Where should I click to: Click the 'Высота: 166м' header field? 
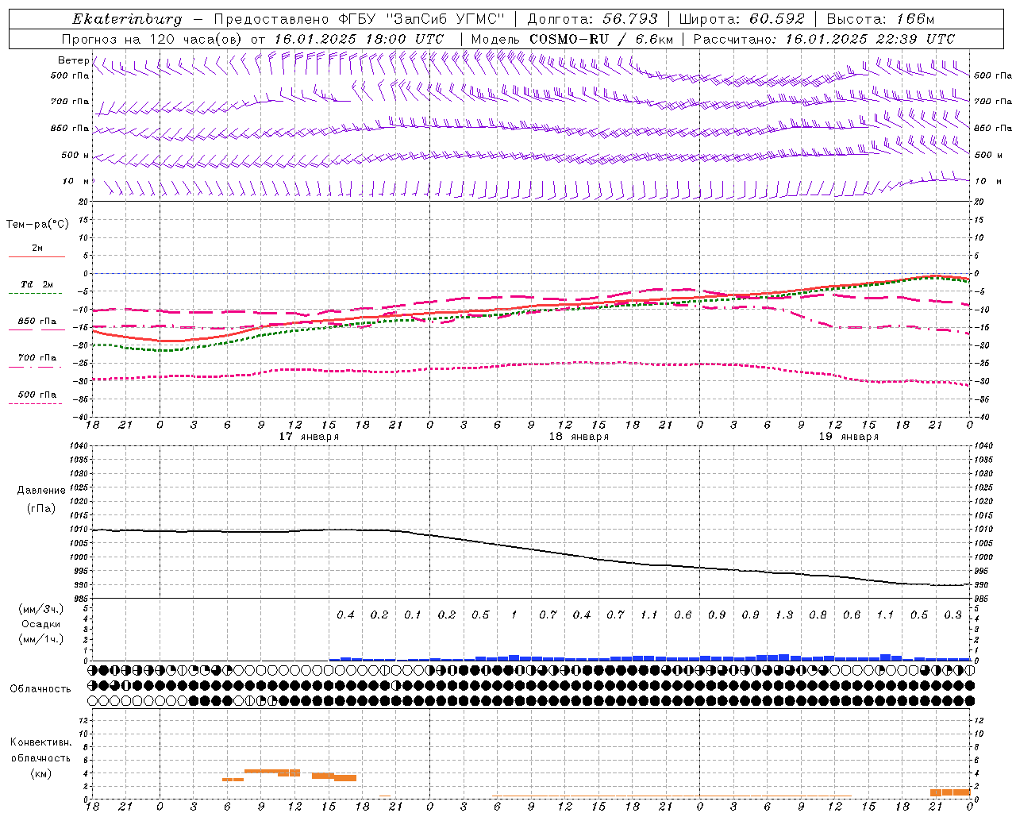pos(881,19)
